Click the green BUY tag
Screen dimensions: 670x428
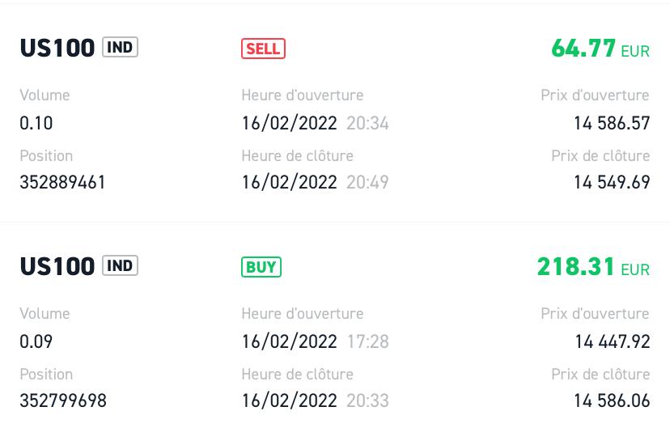(x=261, y=267)
